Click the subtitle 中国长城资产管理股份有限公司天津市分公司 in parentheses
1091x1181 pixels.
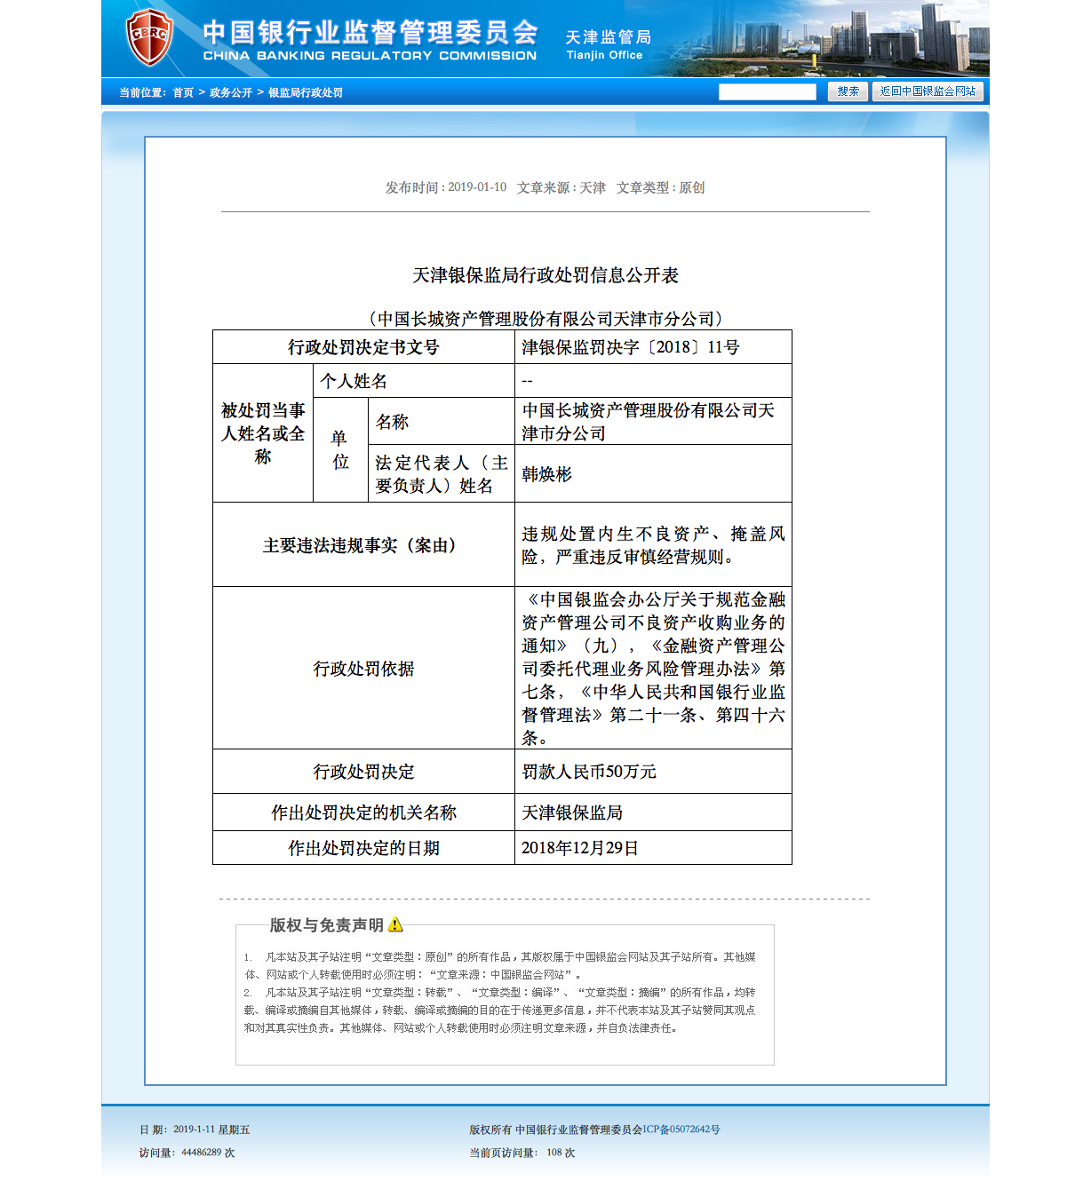pyautogui.click(x=545, y=319)
